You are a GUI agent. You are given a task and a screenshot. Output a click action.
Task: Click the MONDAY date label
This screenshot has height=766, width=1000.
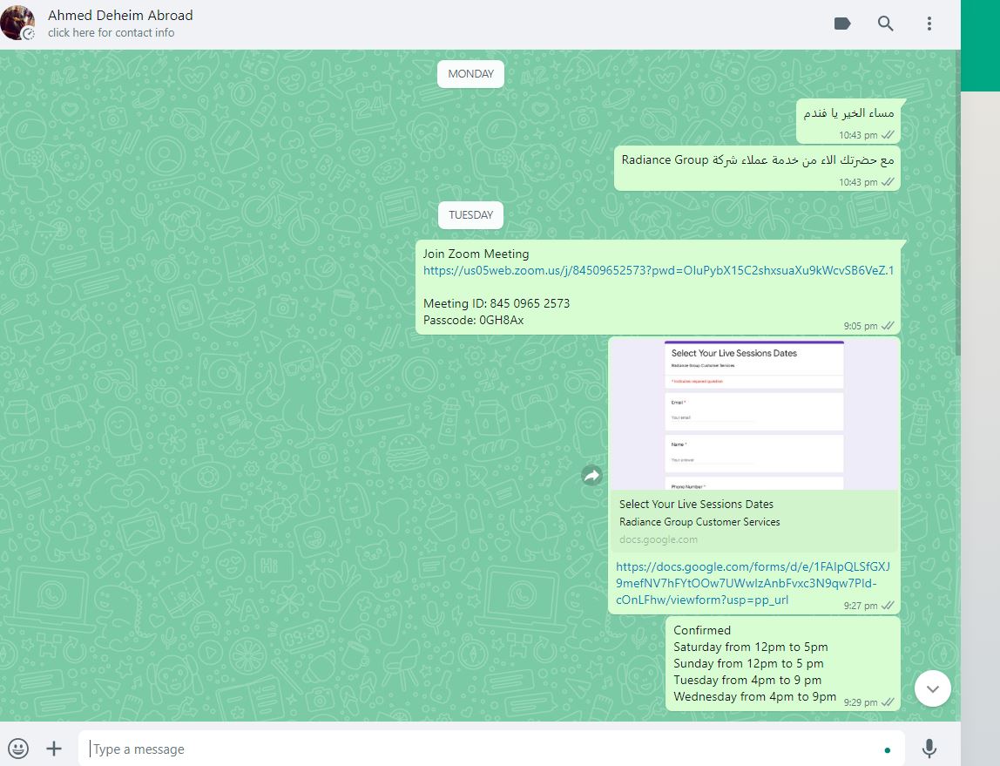(x=470, y=74)
